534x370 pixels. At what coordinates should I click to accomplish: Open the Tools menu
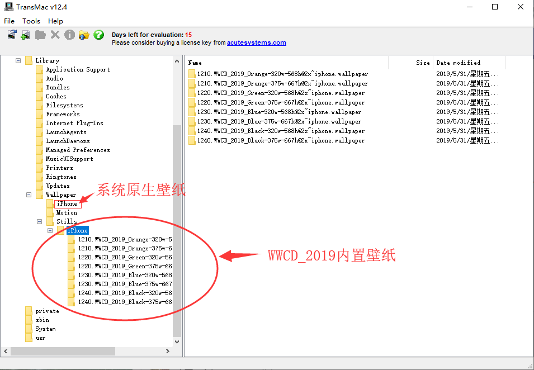pos(31,21)
